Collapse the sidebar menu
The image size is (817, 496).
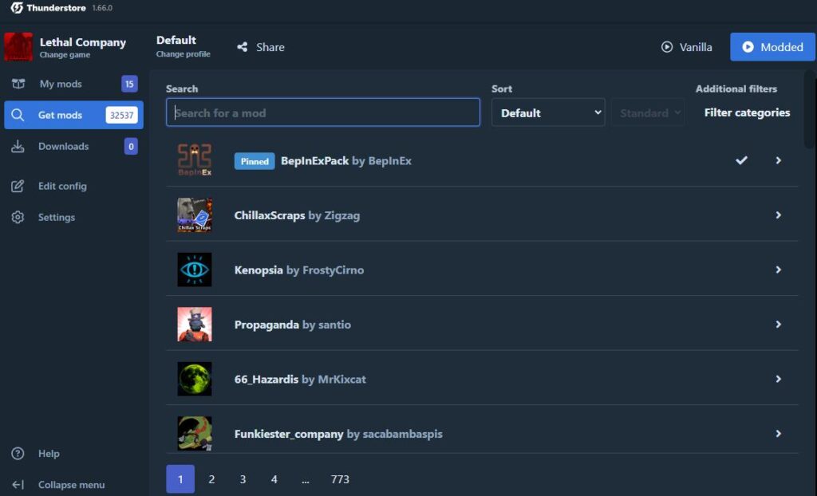coord(70,485)
